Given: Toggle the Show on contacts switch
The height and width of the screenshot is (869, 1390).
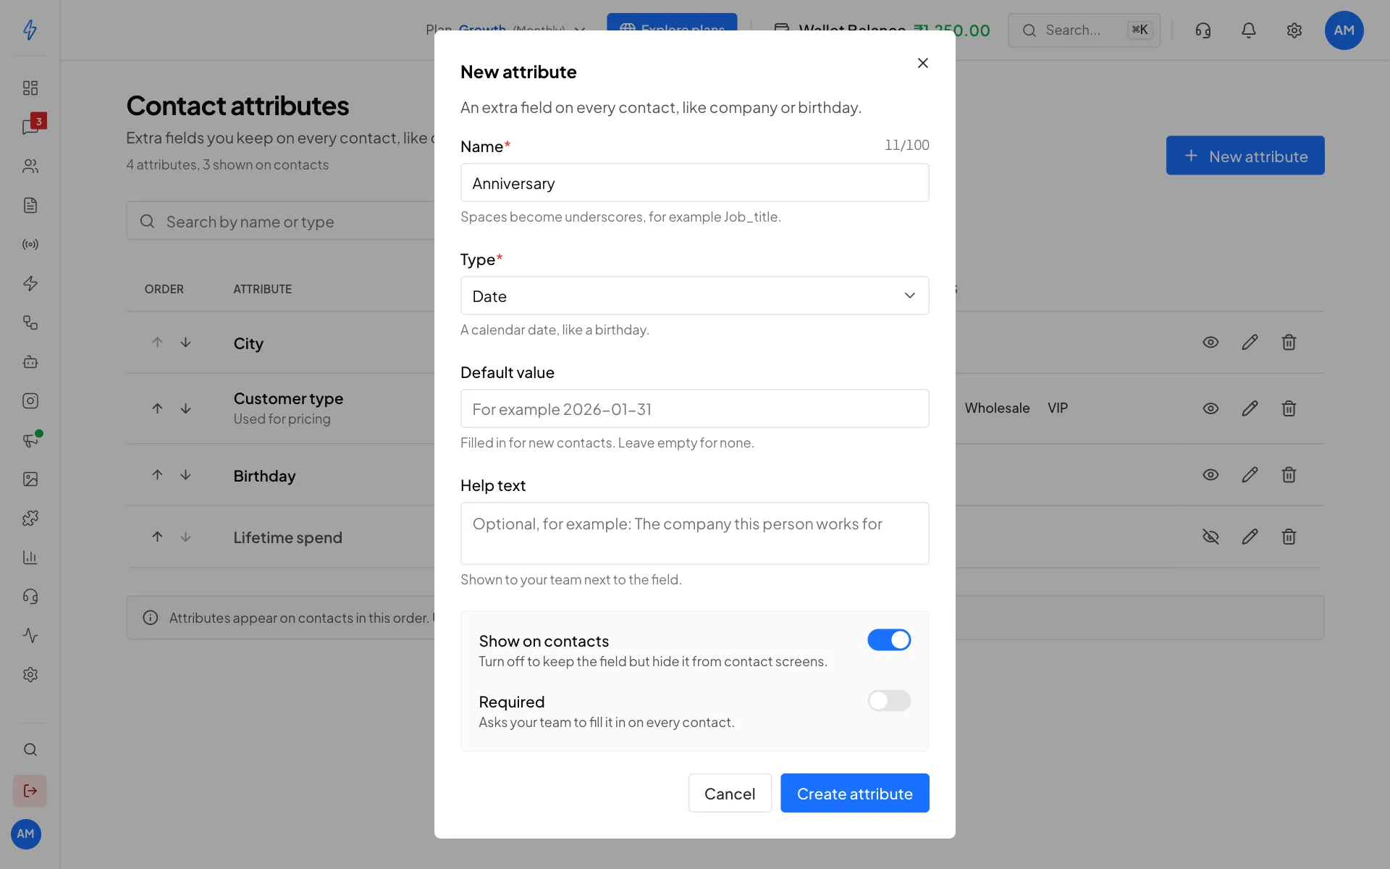Looking at the screenshot, I should pyautogui.click(x=889, y=640).
